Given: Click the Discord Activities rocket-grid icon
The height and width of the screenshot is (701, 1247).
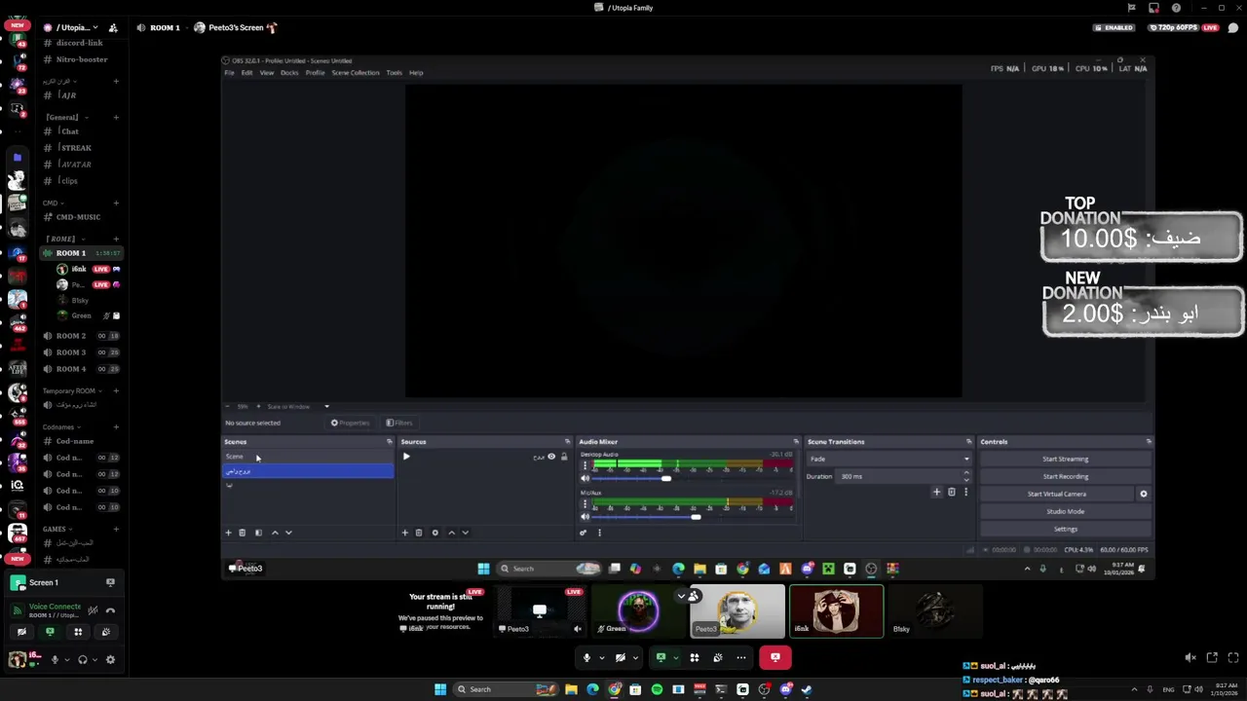Looking at the screenshot, I should 695,657.
